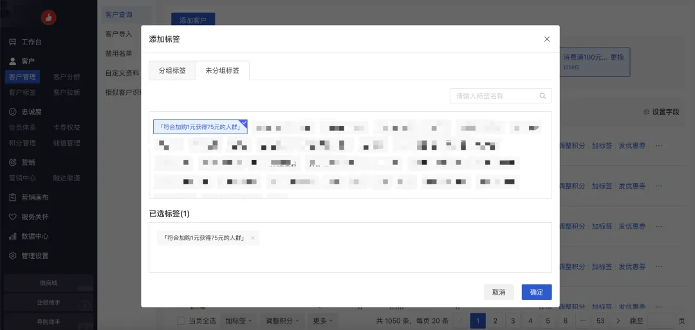
Task: Click the search magnifier icon in tag search
Action: [x=543, y=96]
